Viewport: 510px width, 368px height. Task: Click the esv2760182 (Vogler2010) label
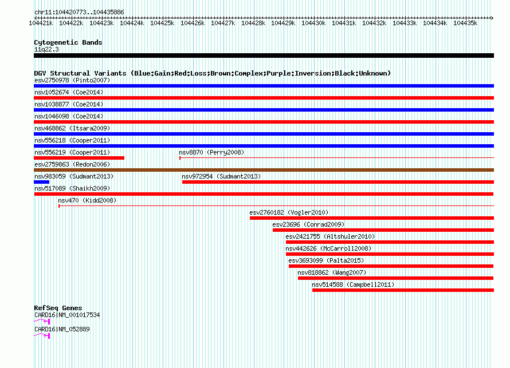pos(289,212)
